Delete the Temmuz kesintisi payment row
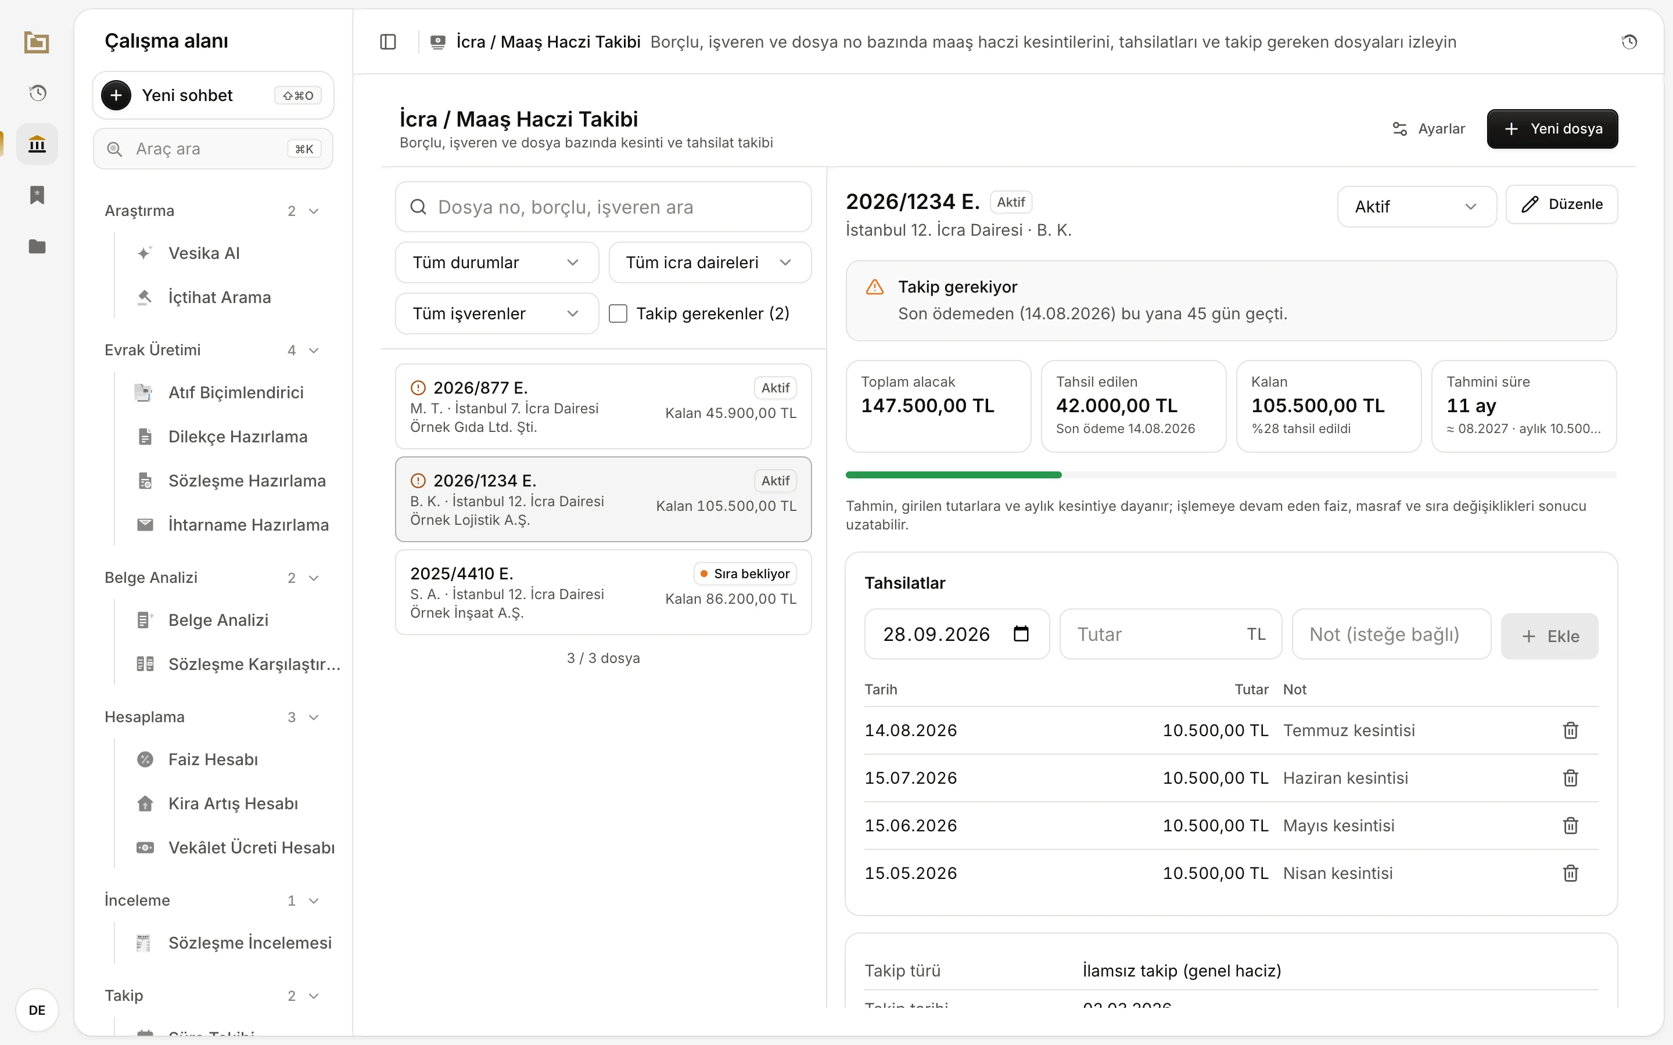Screen dimensions: 1673x1045 1571,730
